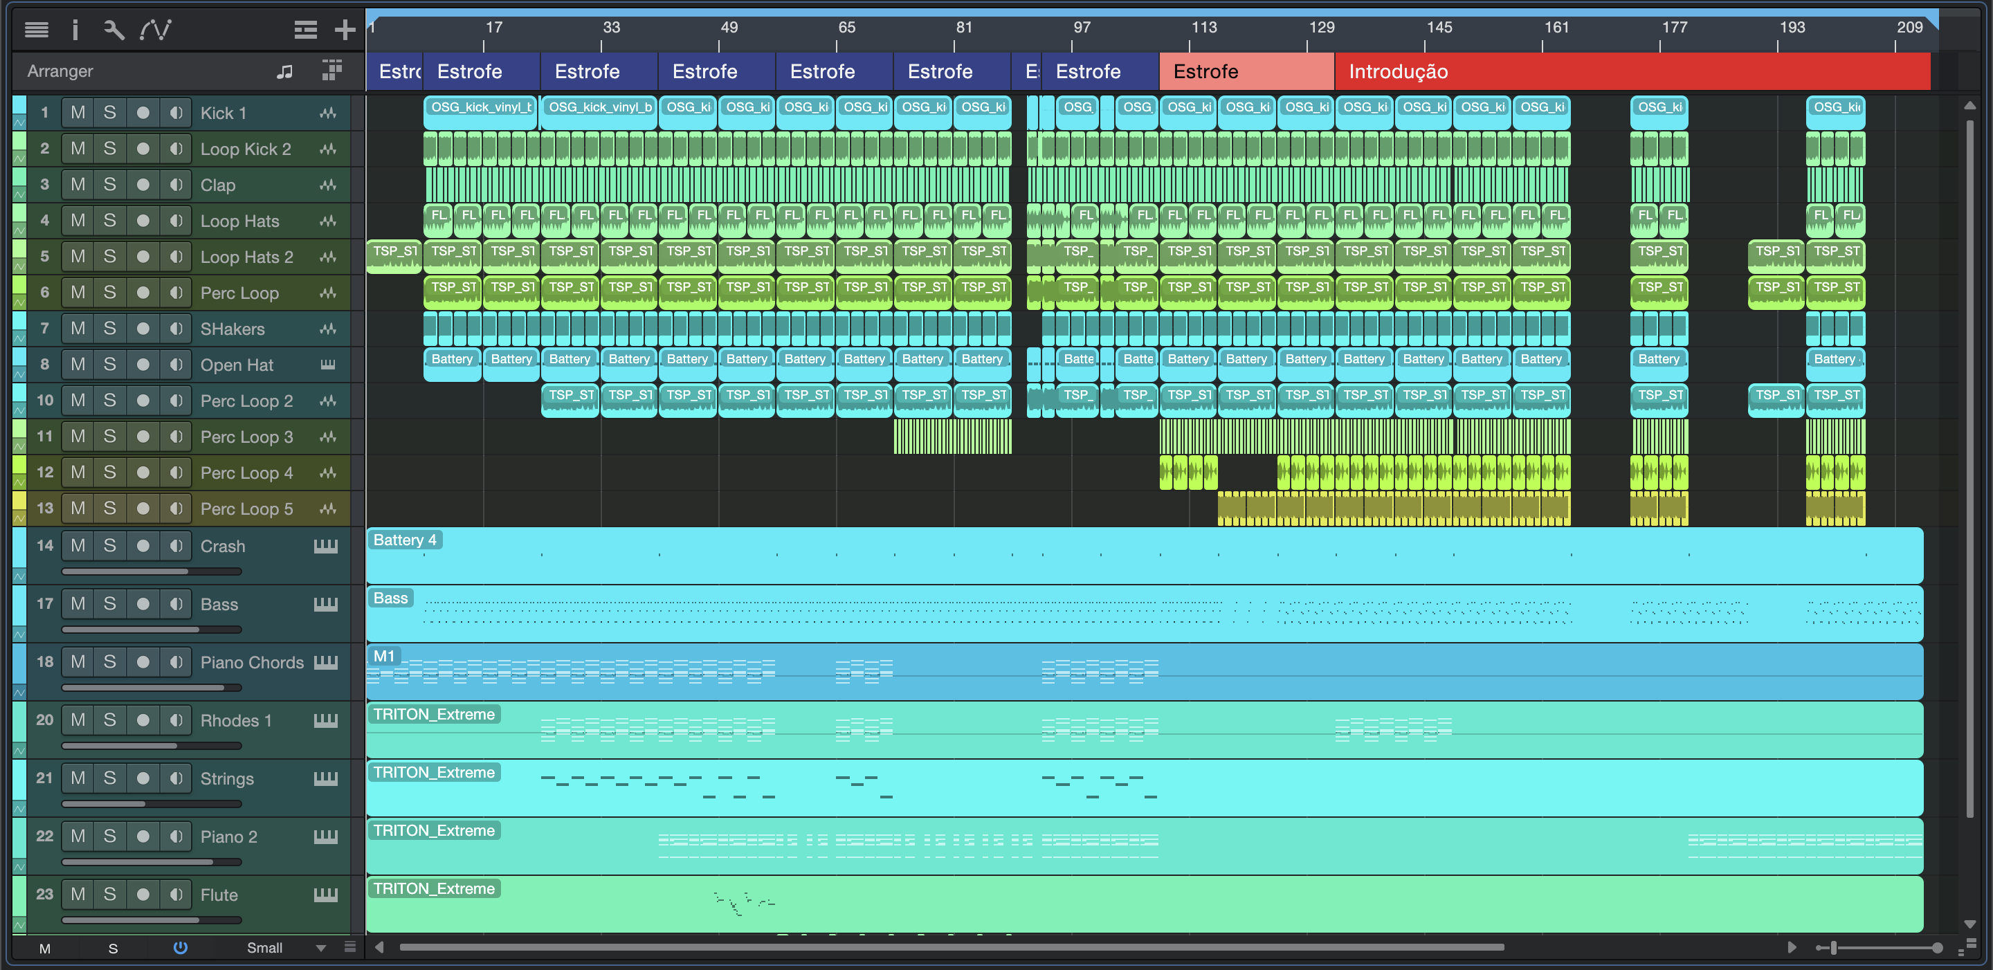The height and width of the screenshot is (970, 1993).
Task: Click the Kick 1 audio waveform icon
Action: pos(328,113)
